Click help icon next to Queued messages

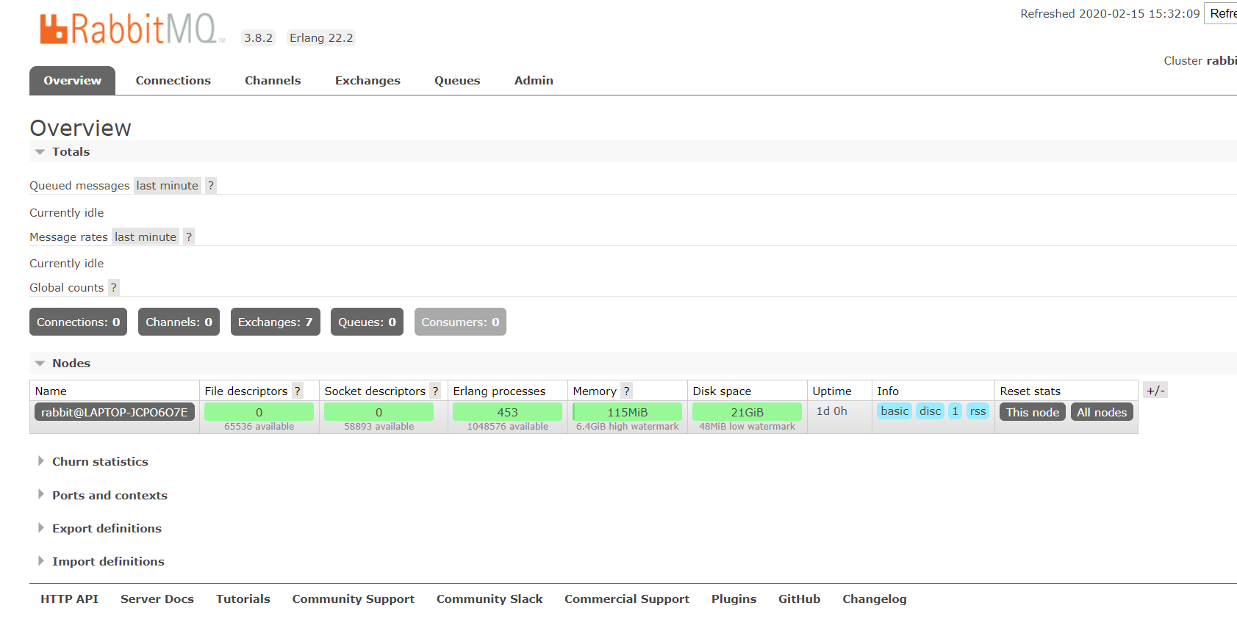point(211,186)
